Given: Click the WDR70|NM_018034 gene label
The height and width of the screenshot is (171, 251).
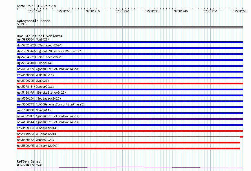Looking at the screenshot, I should (30, 165).
